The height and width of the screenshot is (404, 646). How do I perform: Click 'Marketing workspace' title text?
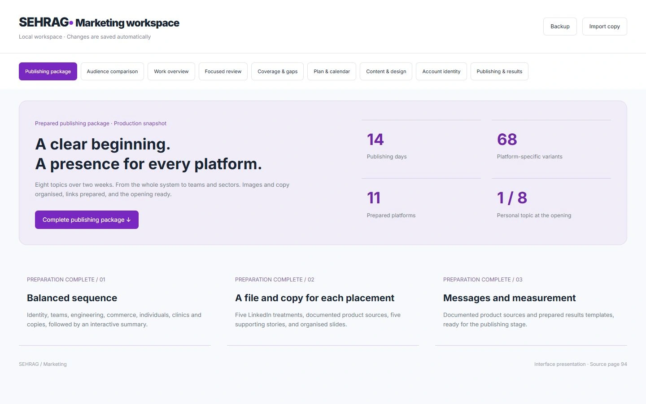tap(127, 23)
